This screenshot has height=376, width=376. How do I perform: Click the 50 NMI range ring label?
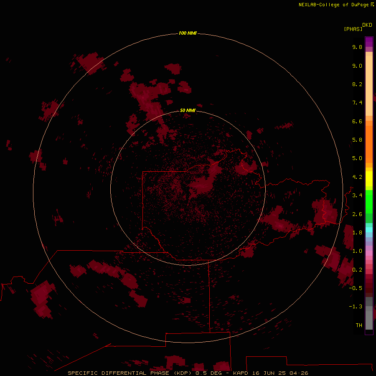(188, 110)
